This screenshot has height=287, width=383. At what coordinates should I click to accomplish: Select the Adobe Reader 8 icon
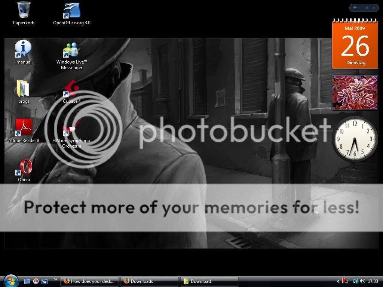click(24, 129)
